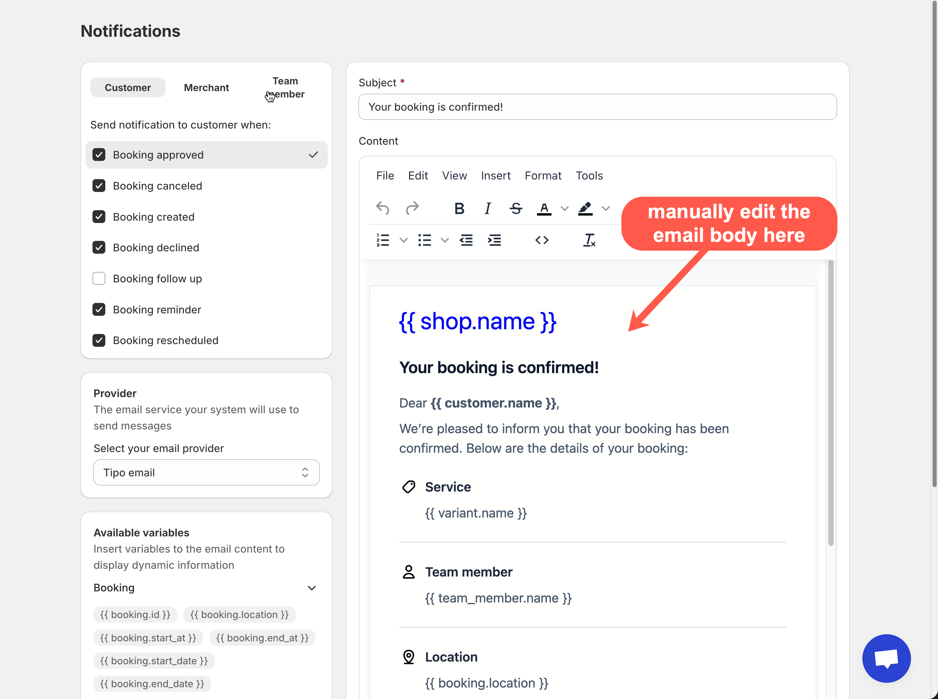Click the text color A swatch
The image size is (938, 699).
click(544, 208)
